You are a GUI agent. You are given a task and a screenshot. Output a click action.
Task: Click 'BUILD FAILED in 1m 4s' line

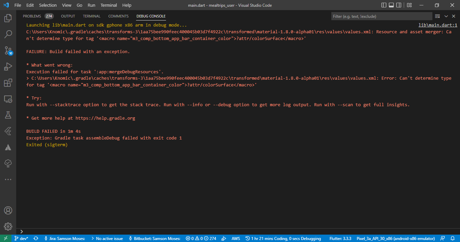54,131
